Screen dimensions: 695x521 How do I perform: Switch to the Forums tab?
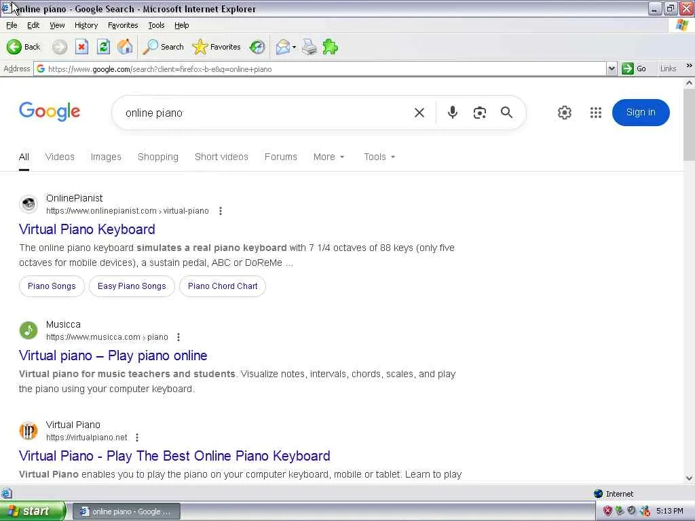tap(280, 157)
